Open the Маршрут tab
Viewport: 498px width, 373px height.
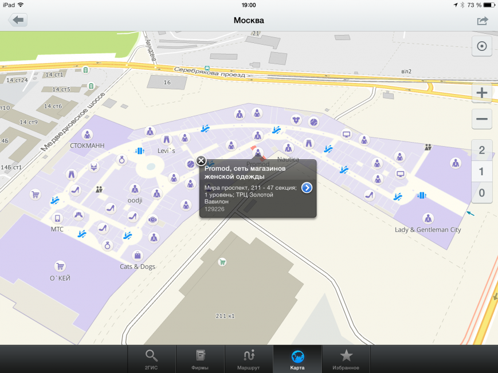click(x=249, y=359)
